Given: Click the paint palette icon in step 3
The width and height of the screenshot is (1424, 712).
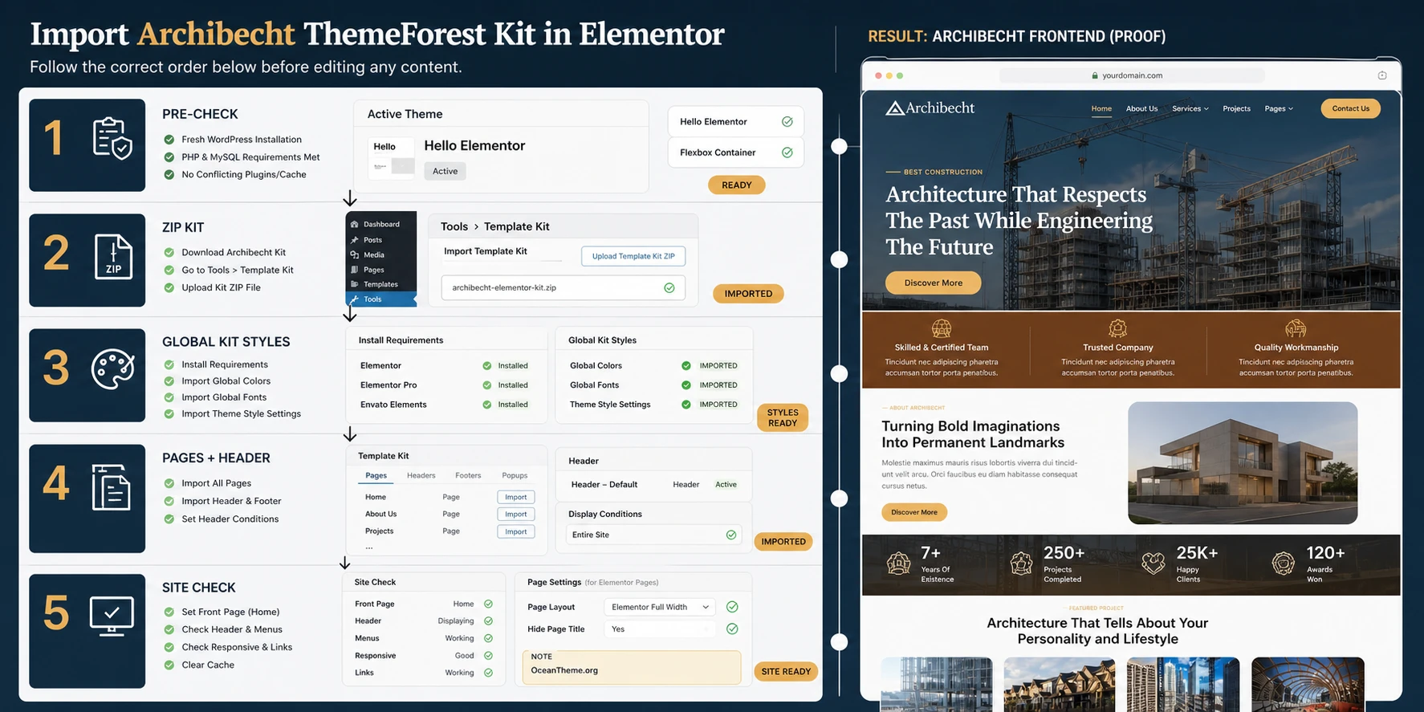Looking at the screenshot, I should 113,369.
